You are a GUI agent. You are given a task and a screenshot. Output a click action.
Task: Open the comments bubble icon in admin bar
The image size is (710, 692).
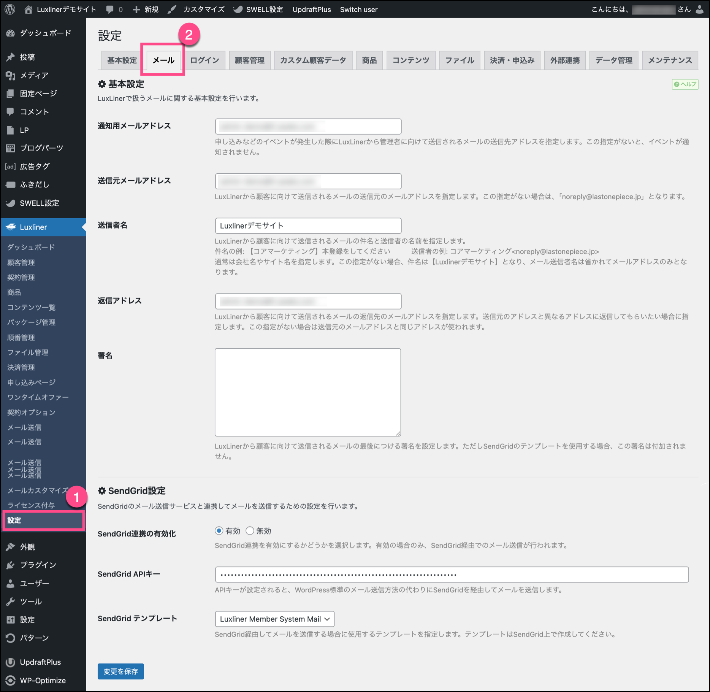click(x=110, y=10)
